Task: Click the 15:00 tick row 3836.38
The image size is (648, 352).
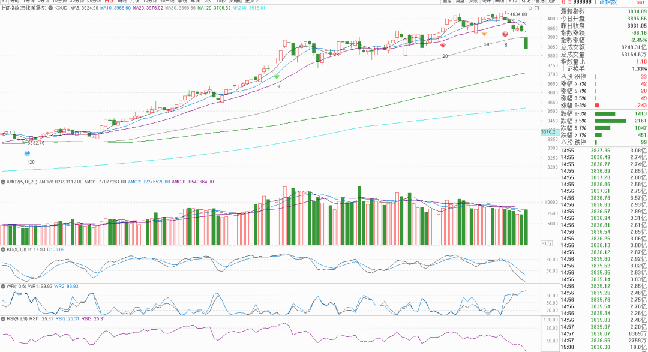Action: [604, 347]
